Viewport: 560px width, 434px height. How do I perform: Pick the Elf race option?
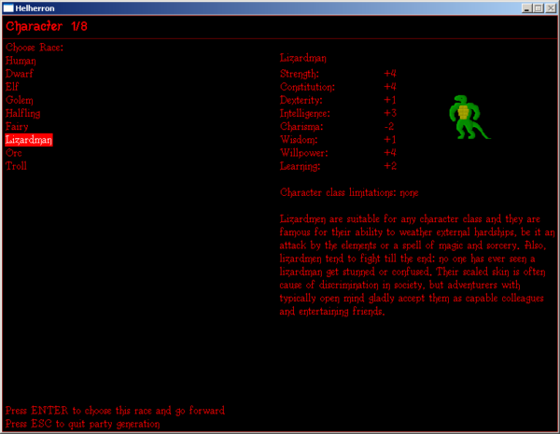pyautogui.click(x=12, y=86)
